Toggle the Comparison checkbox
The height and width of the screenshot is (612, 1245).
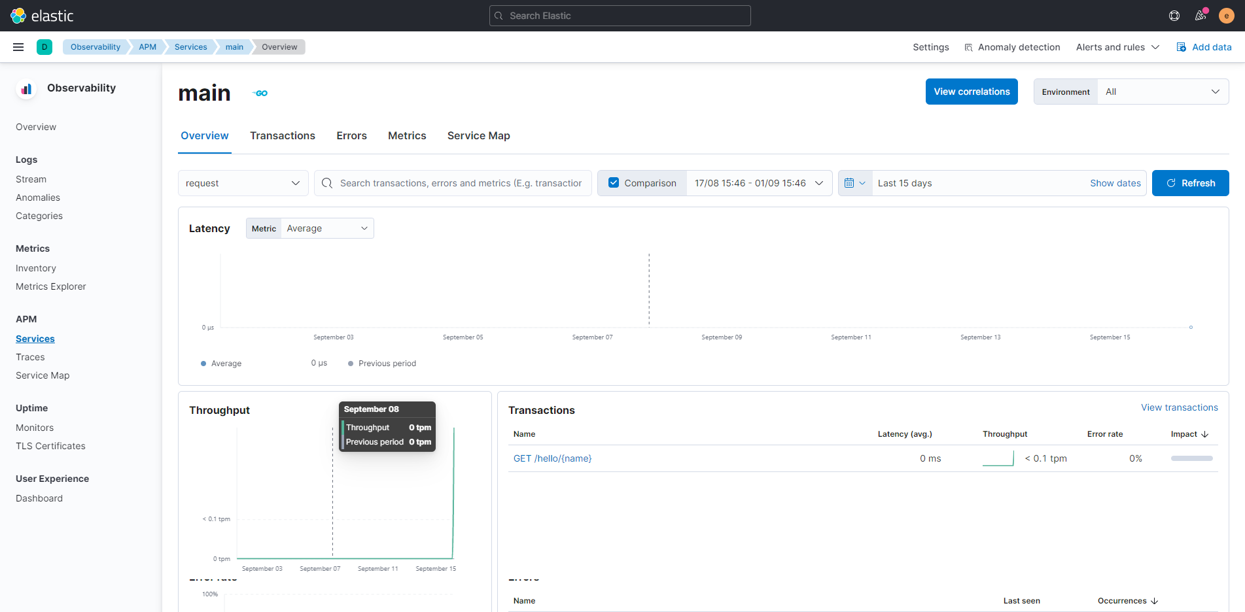614,183
